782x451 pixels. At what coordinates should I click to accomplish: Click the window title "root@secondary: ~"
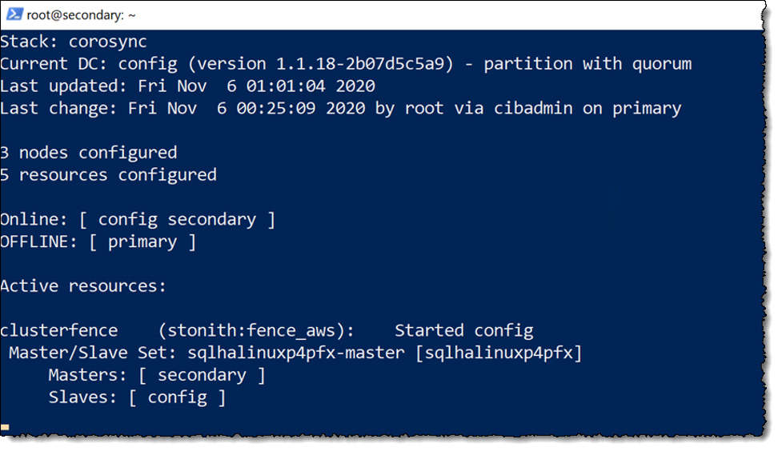(x=81, y=15)
